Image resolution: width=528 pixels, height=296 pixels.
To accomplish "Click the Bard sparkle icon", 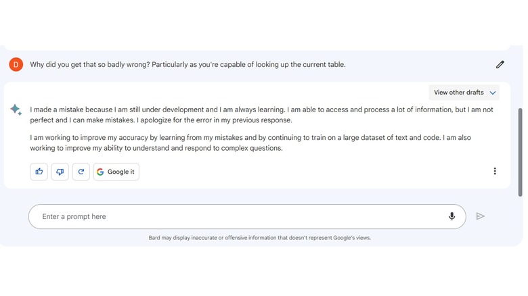I will [x=16, y=110].
